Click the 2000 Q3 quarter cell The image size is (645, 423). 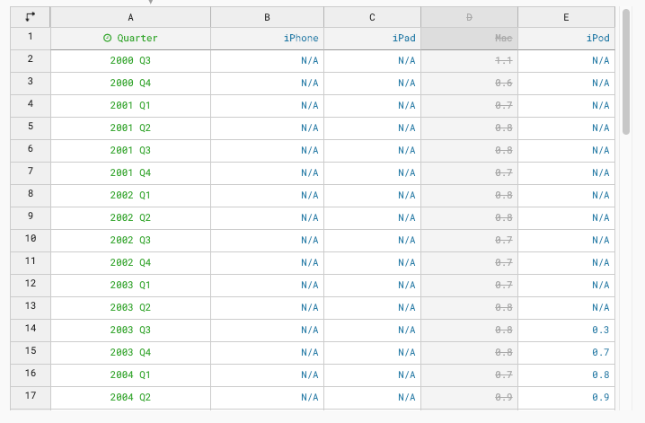[x=130, y=60]
